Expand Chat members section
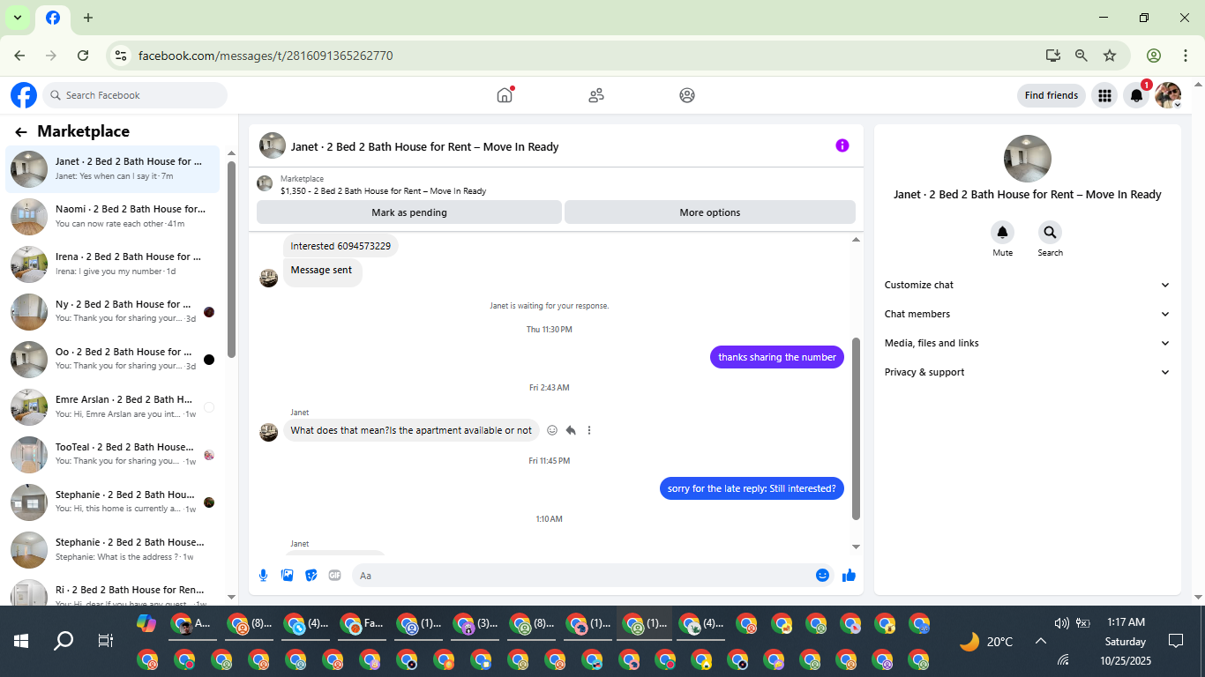 coord(1027,314)
